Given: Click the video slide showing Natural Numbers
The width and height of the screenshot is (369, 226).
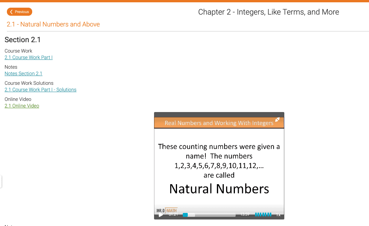Looking at the screenshot, I should 219,167.
